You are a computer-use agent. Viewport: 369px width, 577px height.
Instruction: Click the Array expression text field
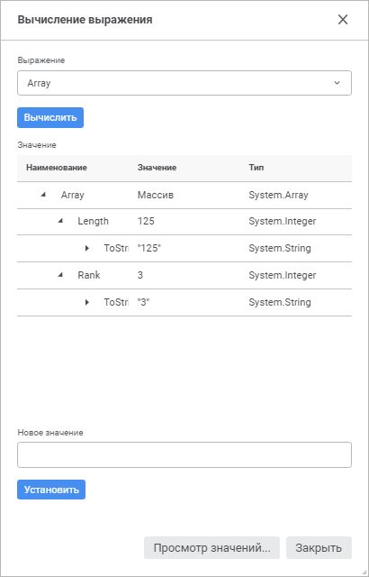[176, 83]
